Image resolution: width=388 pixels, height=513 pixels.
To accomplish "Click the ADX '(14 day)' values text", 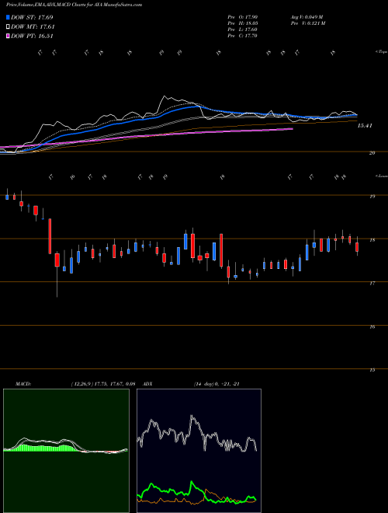I will [x=217, y=384].
